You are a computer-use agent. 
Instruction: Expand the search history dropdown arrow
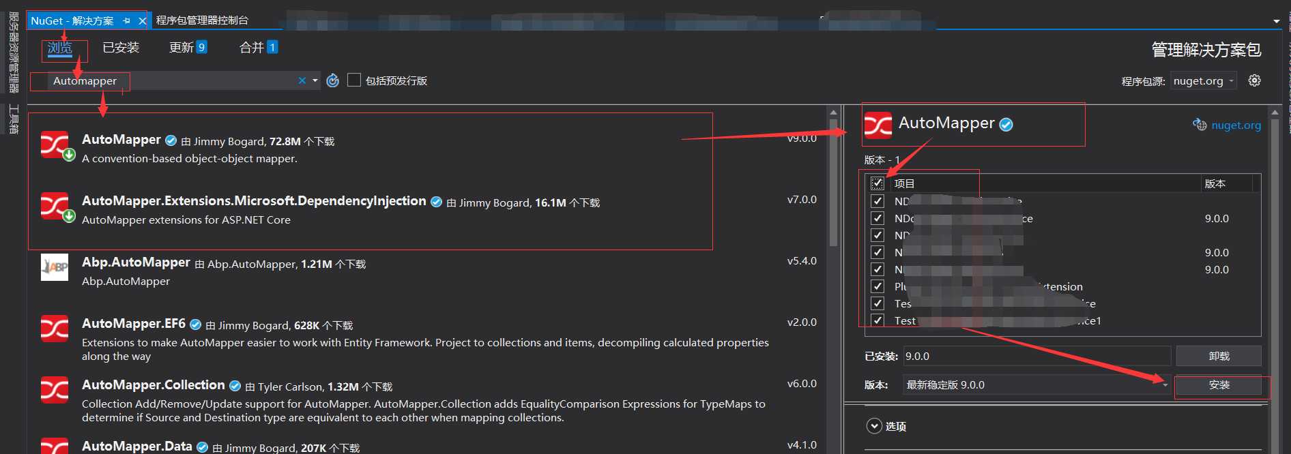click(315, 80)
